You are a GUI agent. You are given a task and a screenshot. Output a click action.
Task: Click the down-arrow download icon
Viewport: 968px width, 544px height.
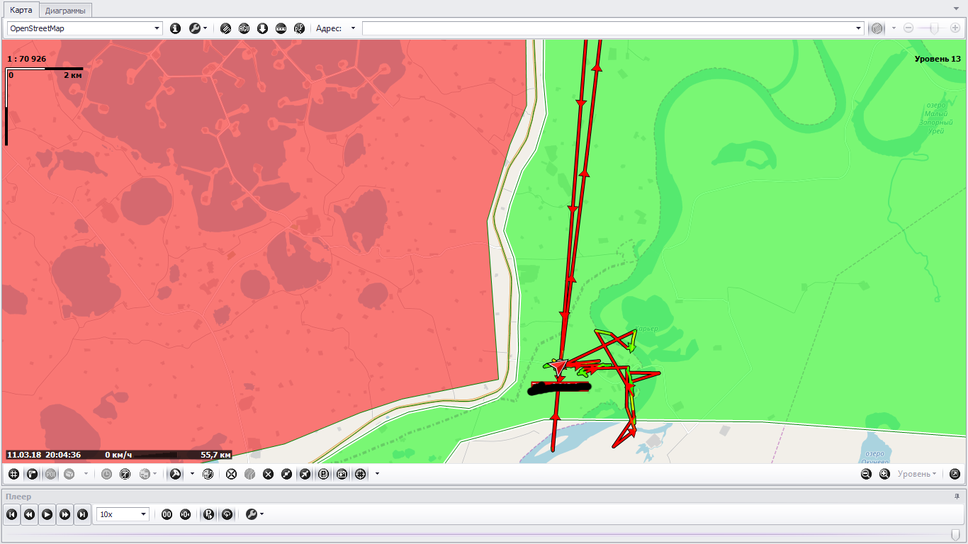[262, 28]
